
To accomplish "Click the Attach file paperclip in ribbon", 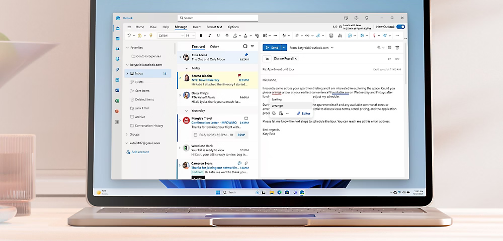I will [x=297, y=36].
